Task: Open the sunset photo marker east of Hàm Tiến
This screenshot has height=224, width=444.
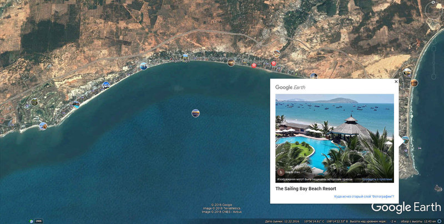Action: (231, 63)
